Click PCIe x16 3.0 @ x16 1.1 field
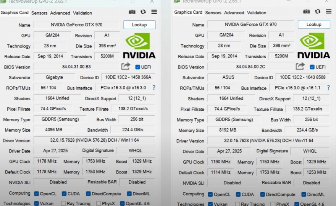Viewport: 336px width, 206px height. (297, 88)
